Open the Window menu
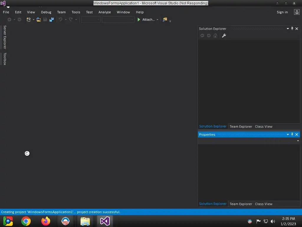Screen dimensions: 302x227 click(123, 12)
